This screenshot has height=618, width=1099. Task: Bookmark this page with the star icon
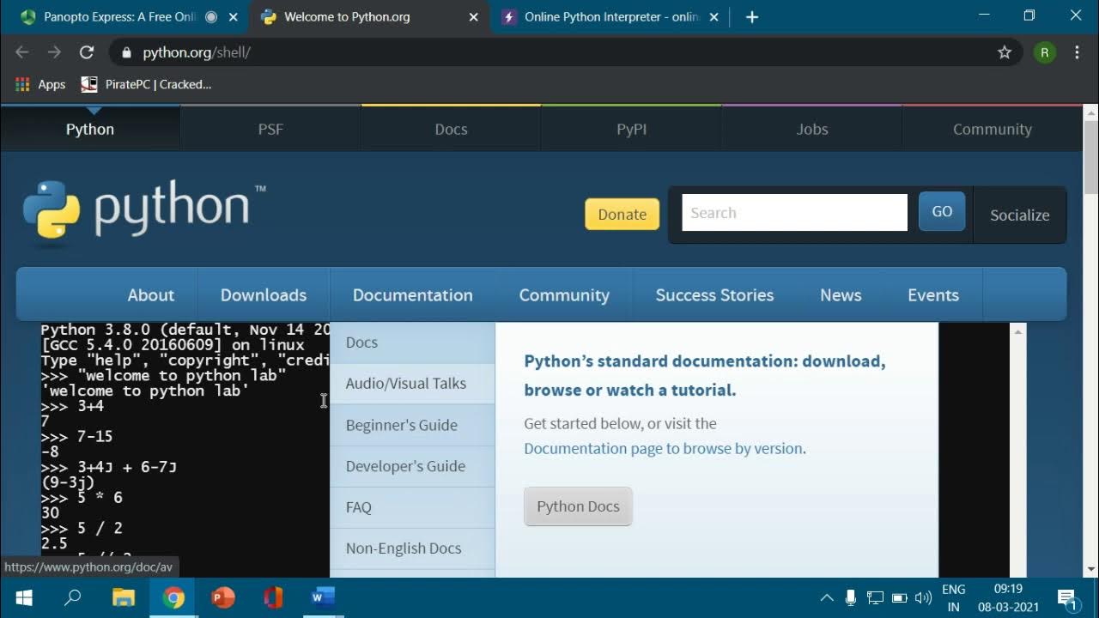1005,52
